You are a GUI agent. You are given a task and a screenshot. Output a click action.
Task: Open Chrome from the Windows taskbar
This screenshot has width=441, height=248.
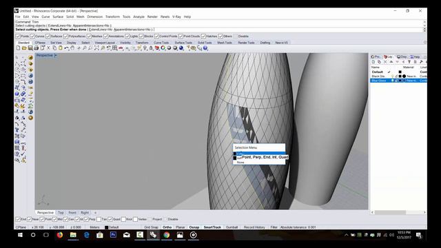click(167, 235)
